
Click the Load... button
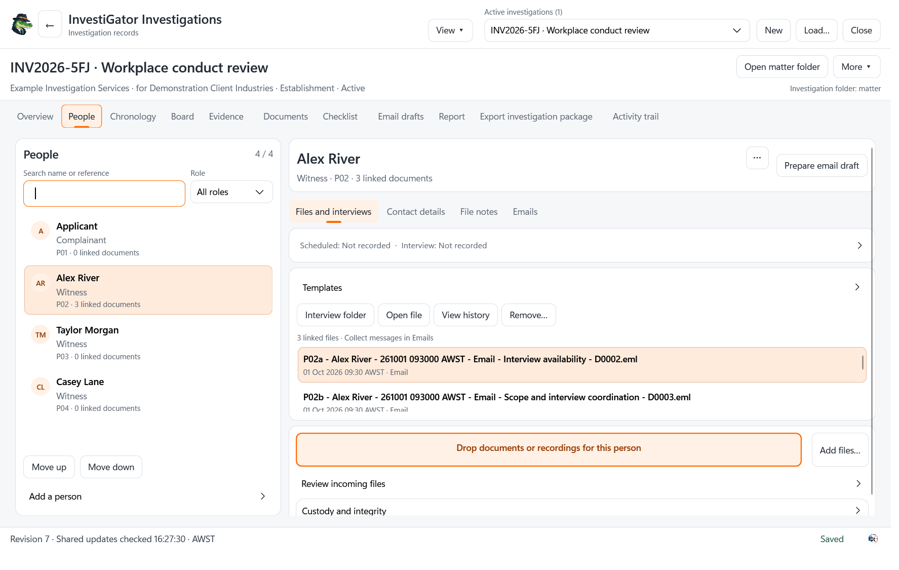coord(816,30)
